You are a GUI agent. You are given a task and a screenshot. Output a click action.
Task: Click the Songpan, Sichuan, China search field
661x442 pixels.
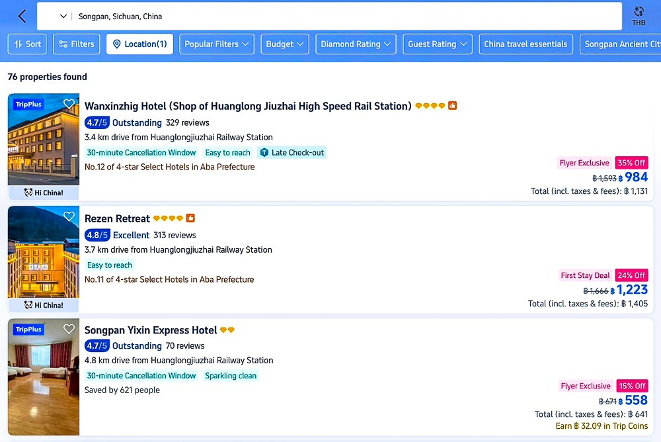click(x=330, y=16)
